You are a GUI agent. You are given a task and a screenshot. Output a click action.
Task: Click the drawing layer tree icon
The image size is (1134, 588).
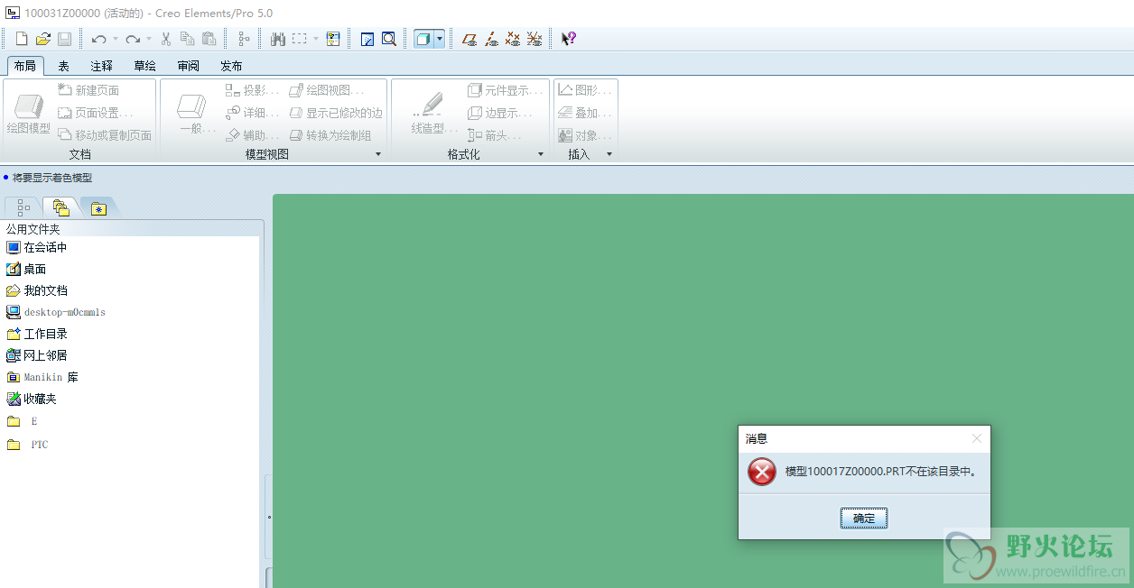[x=333, y=39]
